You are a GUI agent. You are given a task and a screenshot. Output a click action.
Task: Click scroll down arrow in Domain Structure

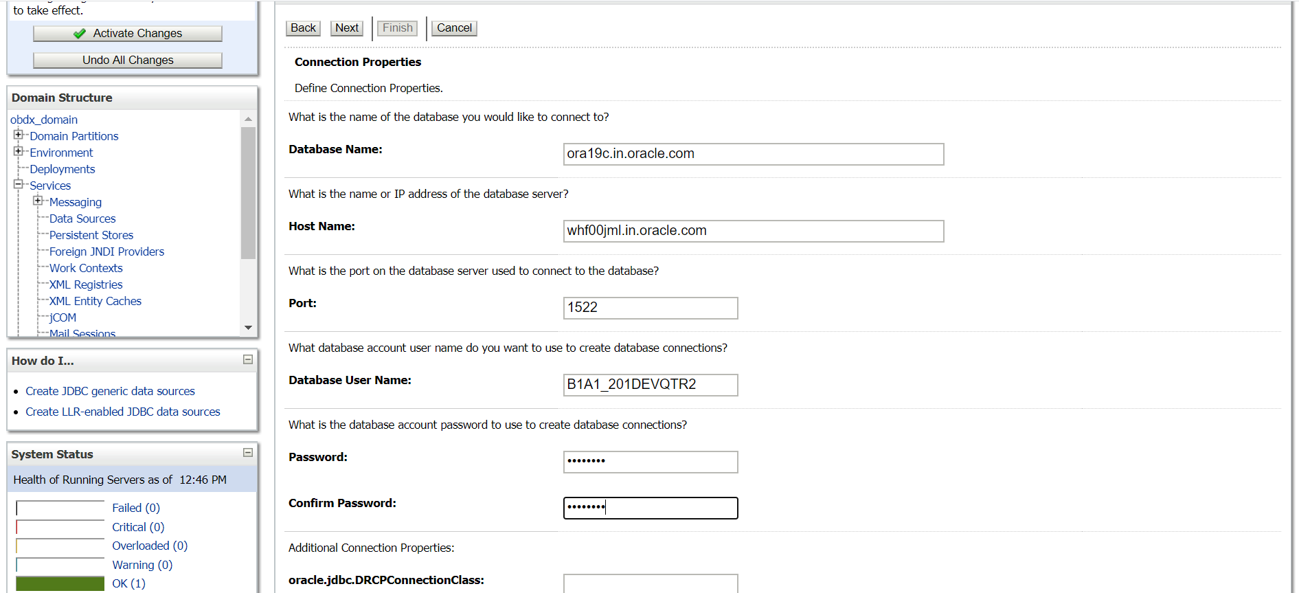(249, 328)
